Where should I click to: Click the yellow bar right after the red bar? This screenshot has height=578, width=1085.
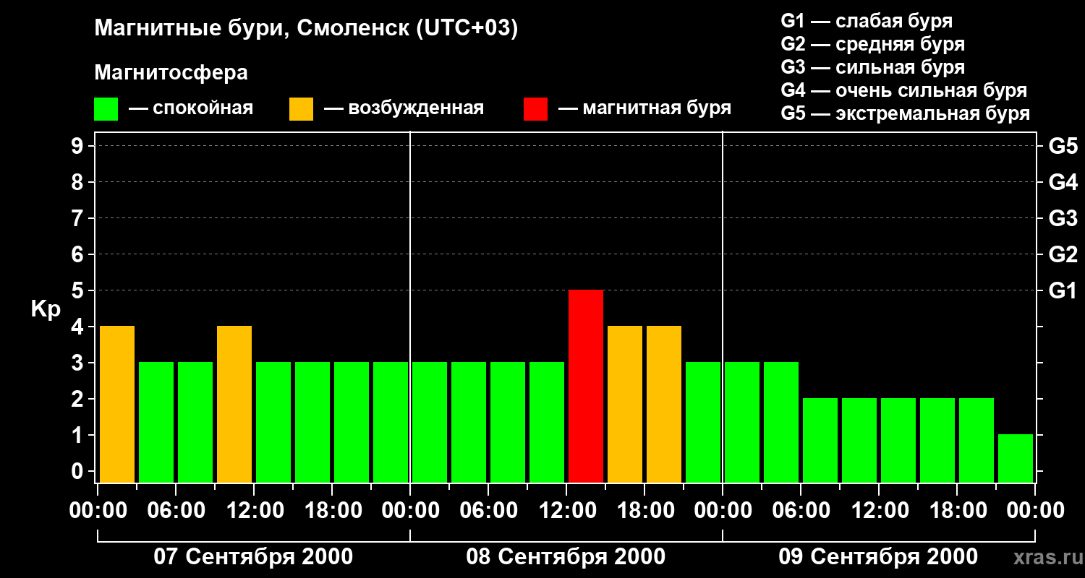click(625, 404)
